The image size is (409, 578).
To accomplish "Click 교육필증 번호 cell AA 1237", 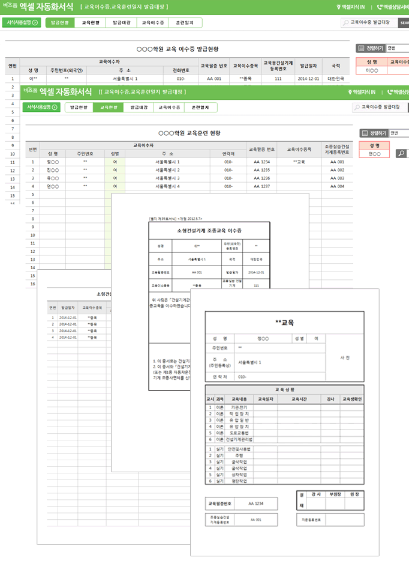I will [x=261, y=186].
